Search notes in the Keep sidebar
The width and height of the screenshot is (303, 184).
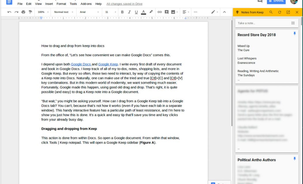[271, 12]
